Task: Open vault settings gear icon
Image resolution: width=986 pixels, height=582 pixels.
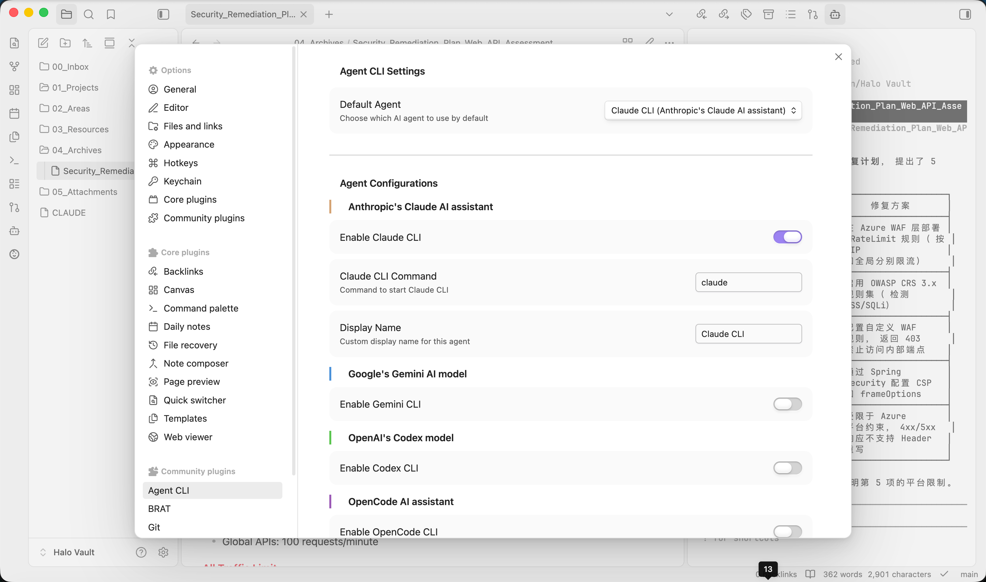Action: 163,552
